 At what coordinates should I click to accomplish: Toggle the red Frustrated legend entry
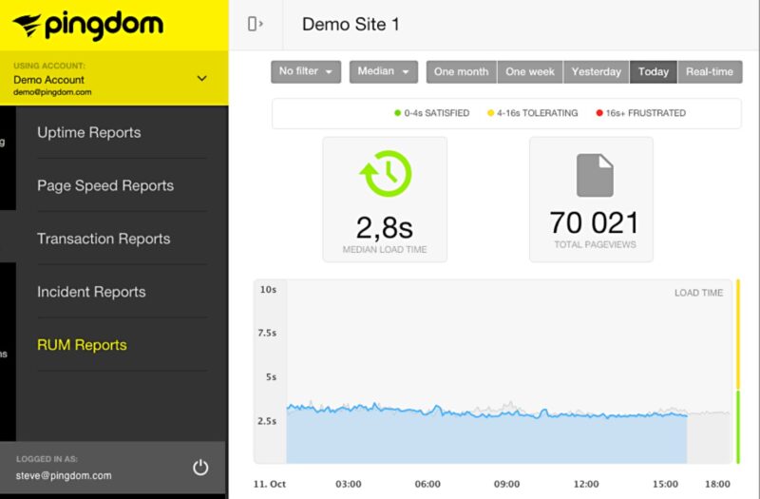(x=640, y=113)
